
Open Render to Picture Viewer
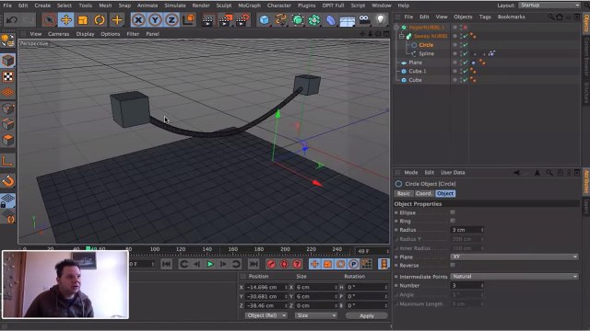[x=225, y=20]
